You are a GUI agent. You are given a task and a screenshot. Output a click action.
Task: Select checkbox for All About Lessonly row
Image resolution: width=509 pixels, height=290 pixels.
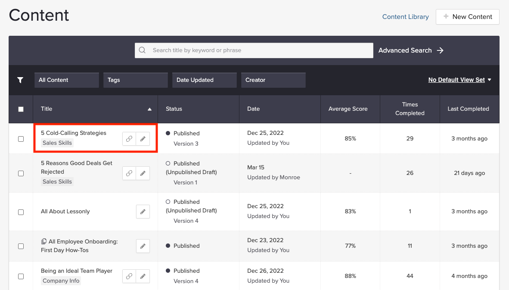tap(21, 212)
